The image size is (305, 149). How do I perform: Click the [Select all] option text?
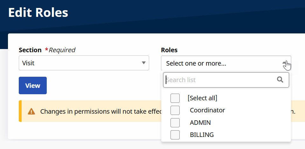(202, 98)
